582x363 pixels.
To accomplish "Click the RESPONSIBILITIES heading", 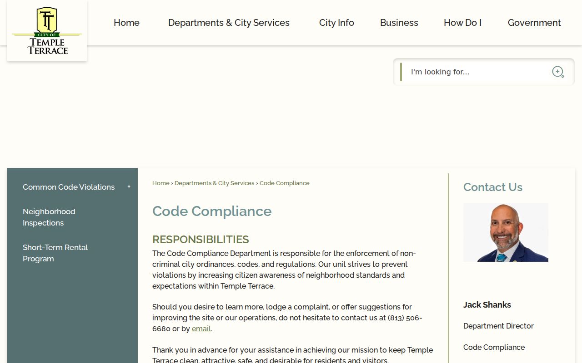I will (x=201, y=239).
